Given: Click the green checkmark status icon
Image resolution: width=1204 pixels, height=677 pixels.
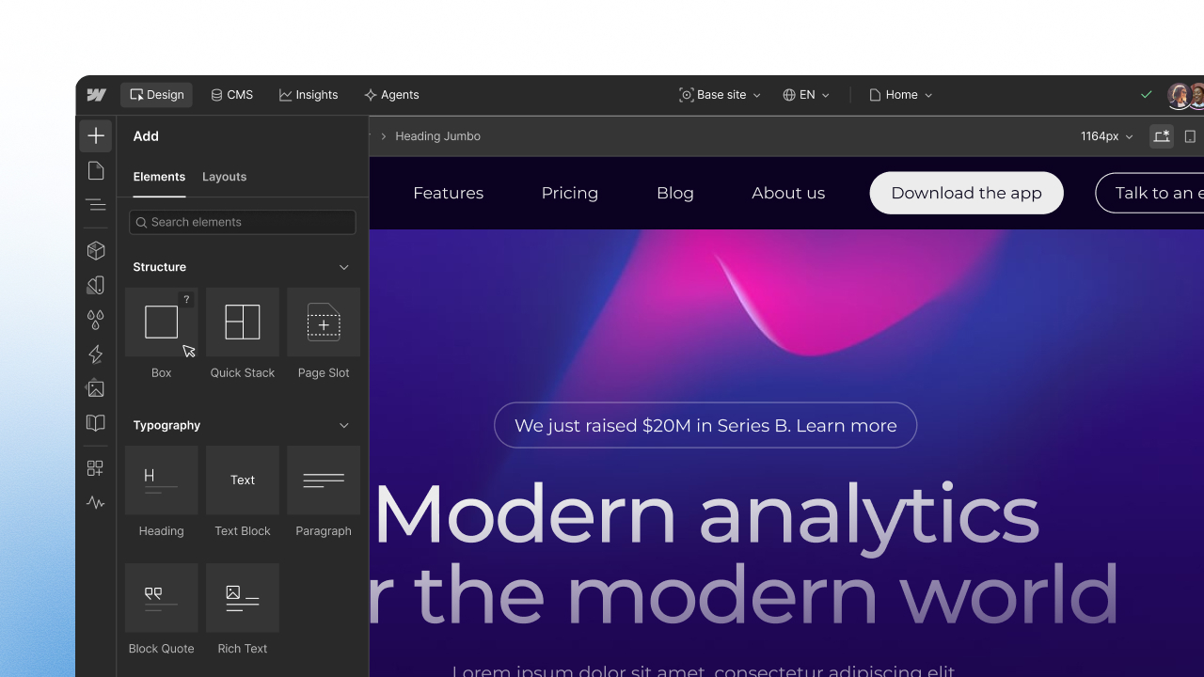Looking at the screenshot, I should (x=1147, y=95).
